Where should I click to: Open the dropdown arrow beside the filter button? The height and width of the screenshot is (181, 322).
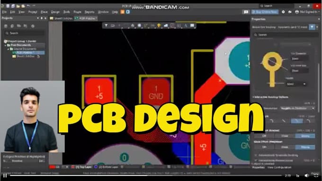click(317, 27)
